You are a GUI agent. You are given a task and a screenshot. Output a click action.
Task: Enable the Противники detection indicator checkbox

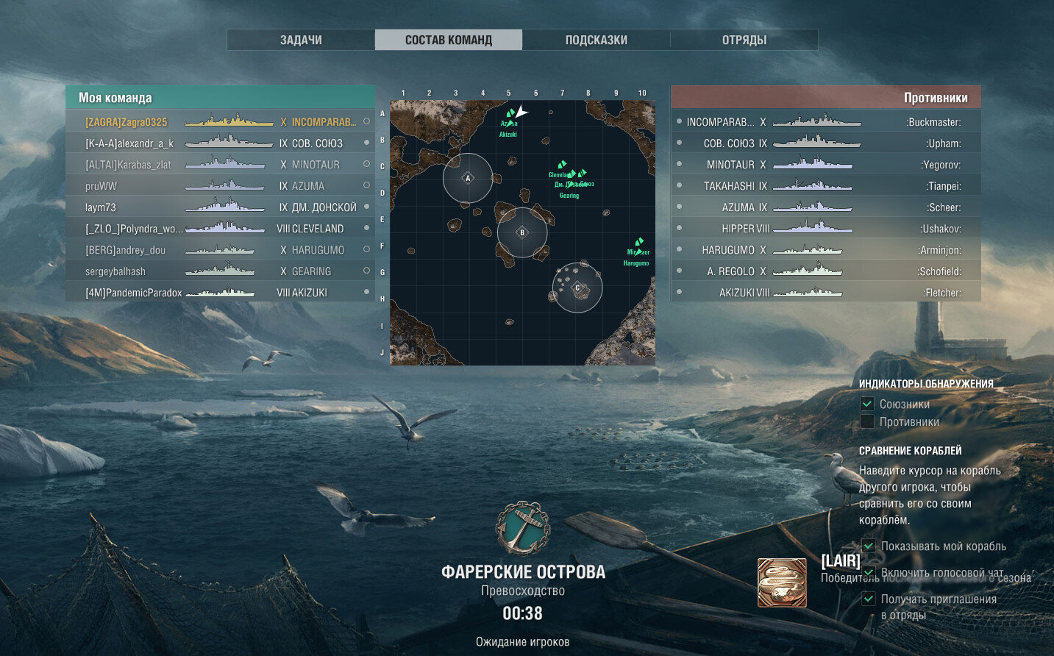pyautogui.click(x=867, y=421)
